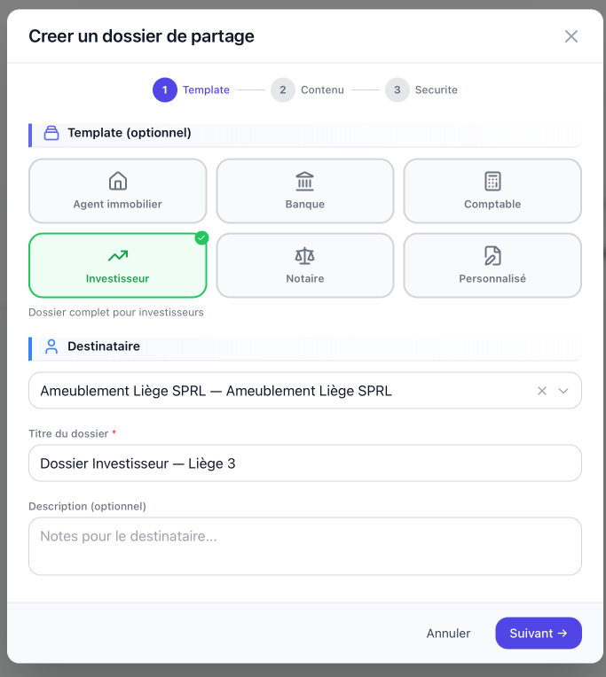The image size is (606, 677).
Task: Click the green checkmark on Investisseur
Action: click(x=201, y=237)
